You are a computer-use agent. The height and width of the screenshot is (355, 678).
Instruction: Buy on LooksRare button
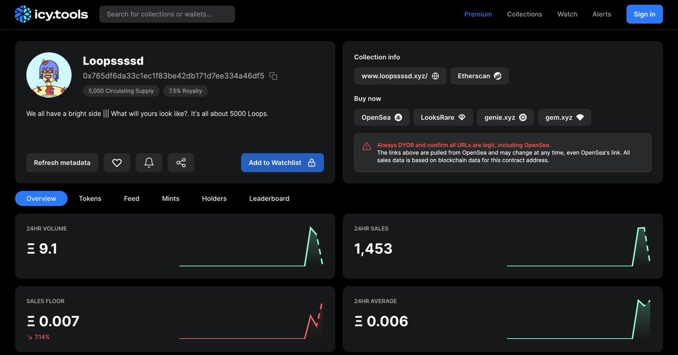(443, 118)
